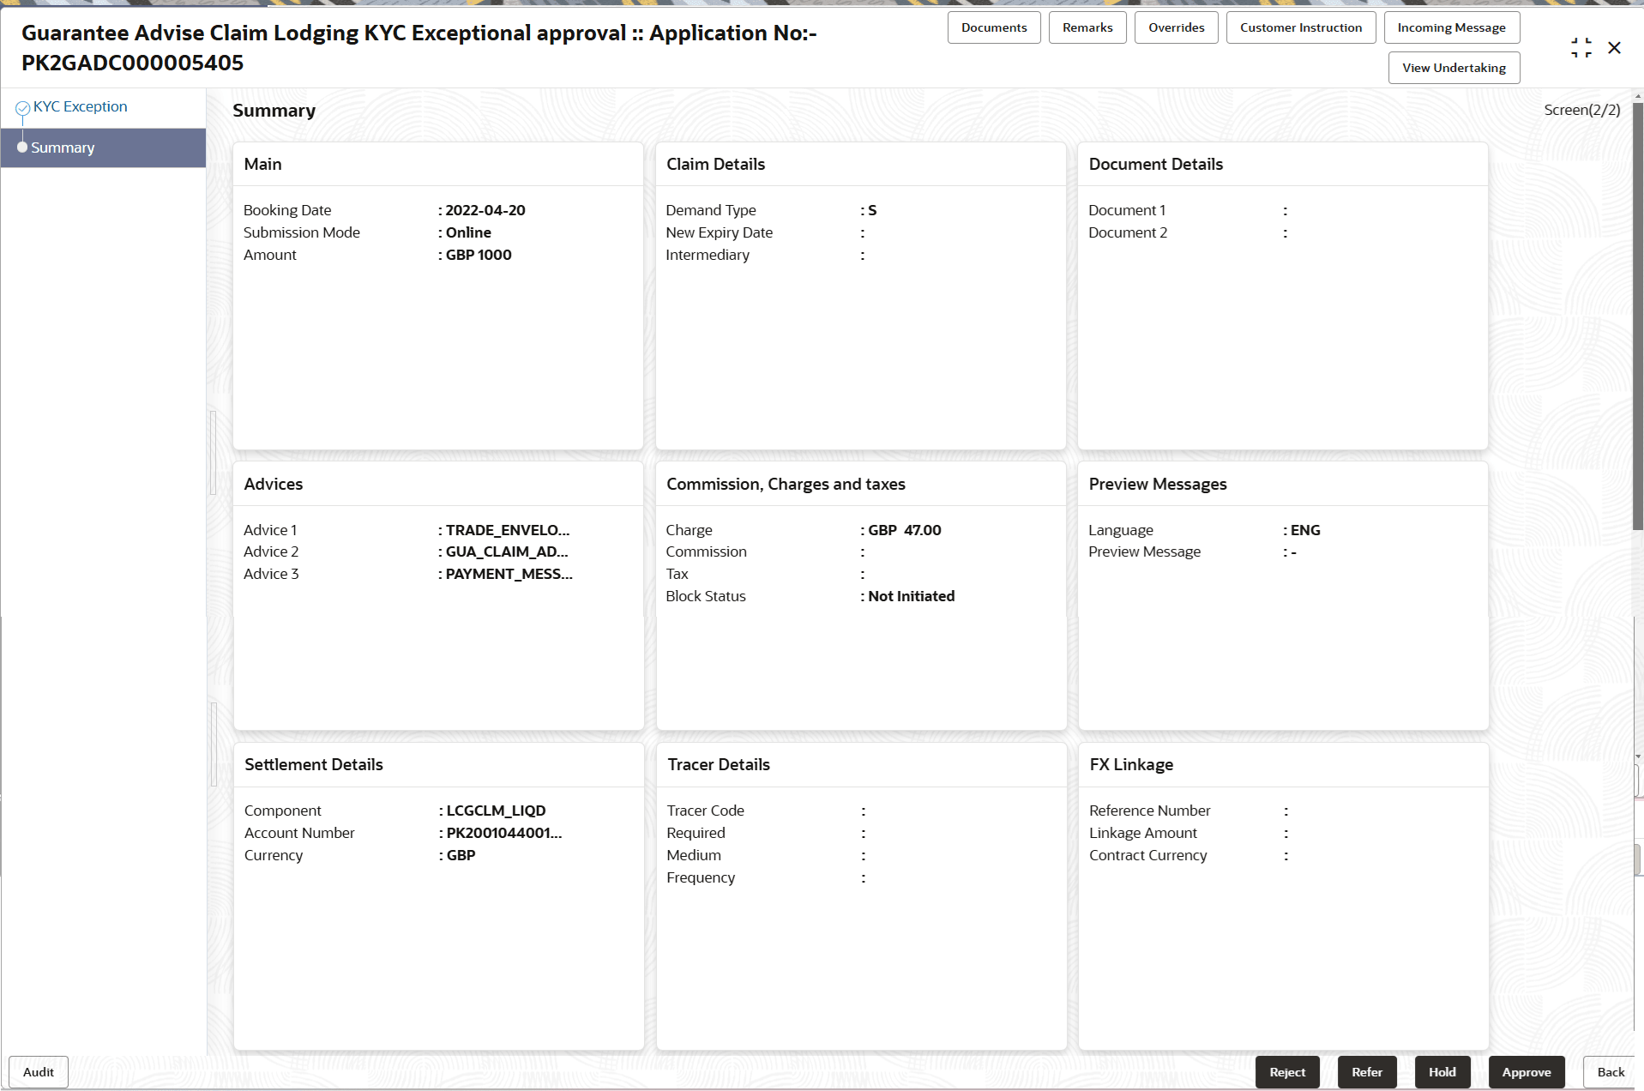View the Overrides list

1176,27
